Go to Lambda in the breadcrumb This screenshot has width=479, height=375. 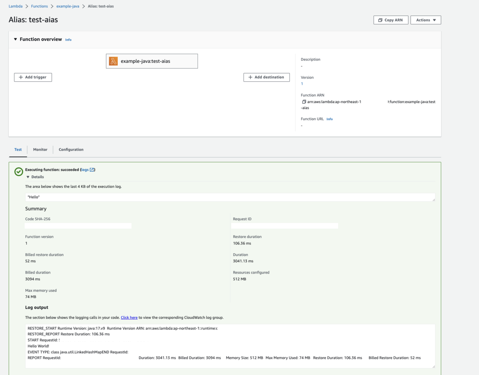pos(16,6)
